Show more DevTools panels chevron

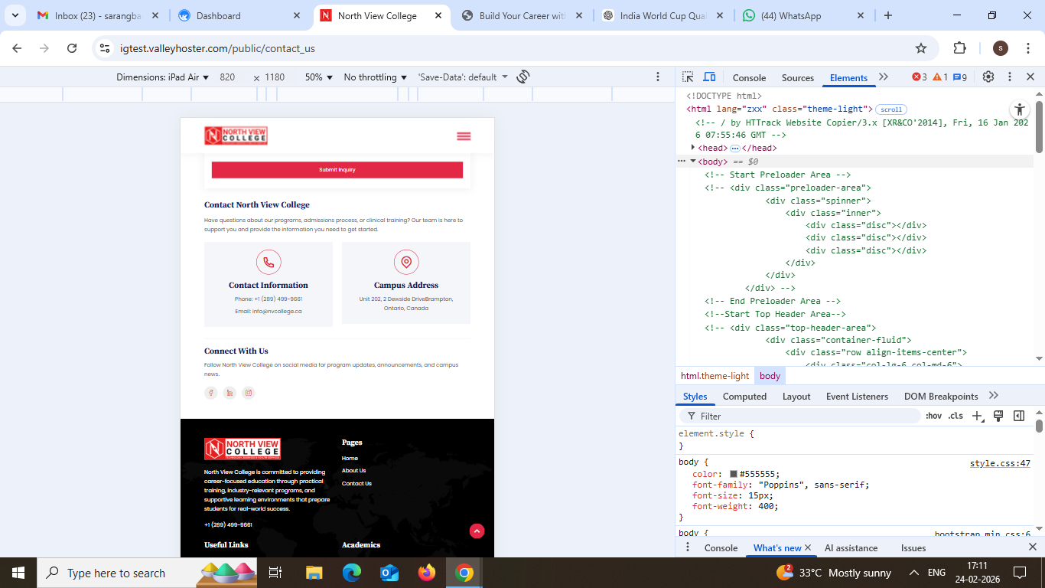(x=884, y=77)
